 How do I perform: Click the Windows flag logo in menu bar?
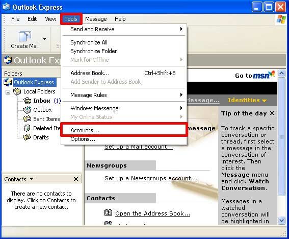pyautogui.click(x=281, y=19)
